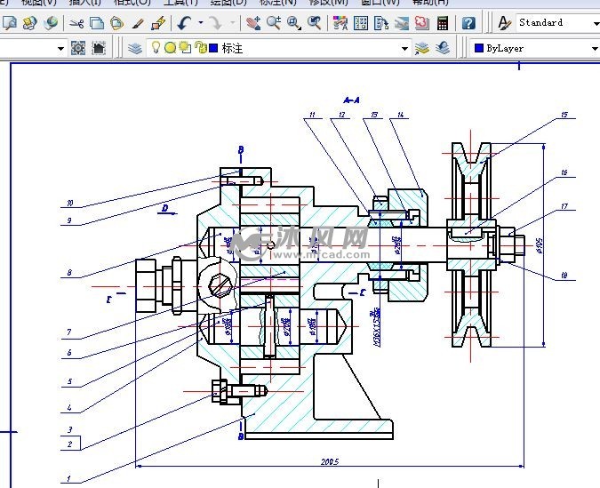The image size is (600, 488).
Task: Click the Help question mark icon
Action: pyautogui.click(x=468, y=23)
